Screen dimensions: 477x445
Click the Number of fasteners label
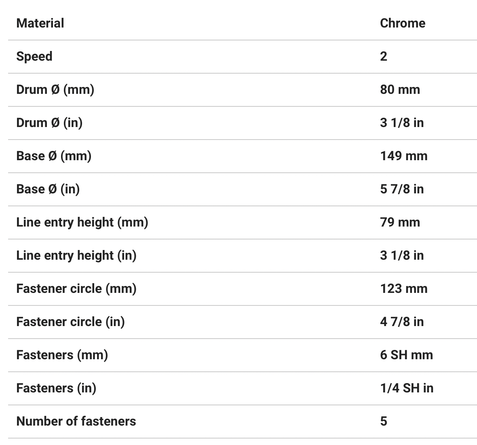pos(76,421)
